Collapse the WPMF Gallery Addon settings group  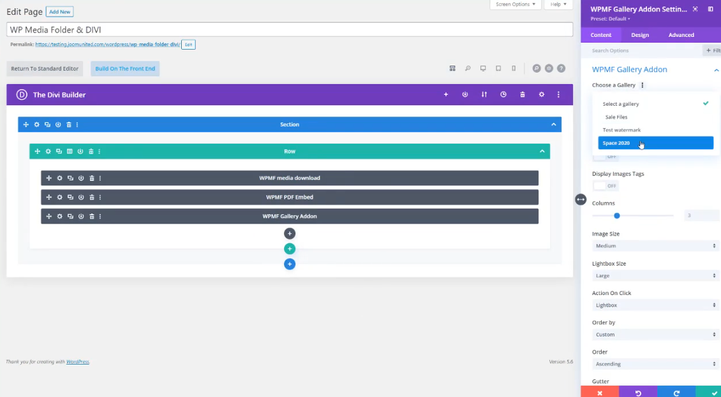pos(716,70)
